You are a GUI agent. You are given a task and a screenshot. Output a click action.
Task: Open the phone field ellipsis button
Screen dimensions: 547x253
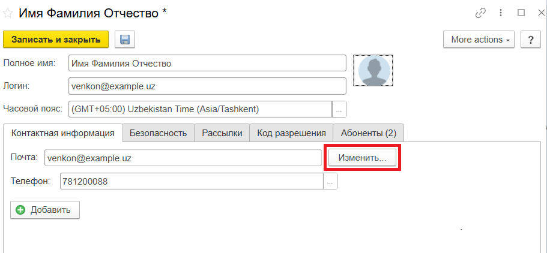330,181
